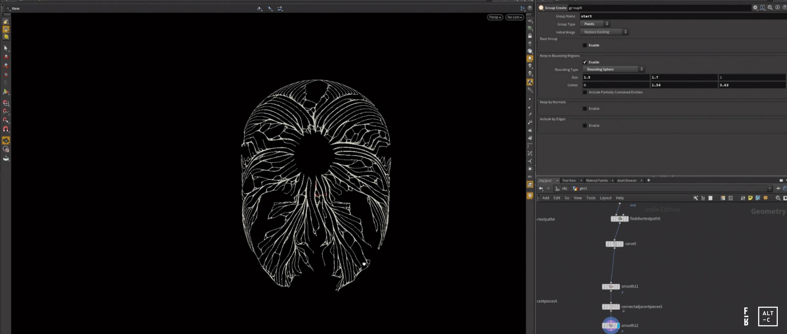The height and width of the screenshot is (334, 787).
Task: Add a sticky note in network editor
Action: click(750, 198)
